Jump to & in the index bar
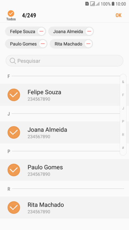The width and height of the screenshot is (129, 230). pyautogui.click(x=123, y=82)
